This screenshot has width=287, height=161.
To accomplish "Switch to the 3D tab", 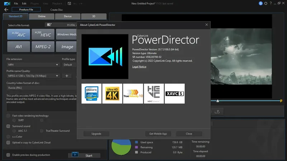I will click(x=94, y=16).
